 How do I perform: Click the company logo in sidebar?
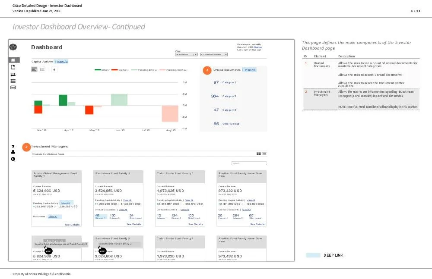coord(13,47)
